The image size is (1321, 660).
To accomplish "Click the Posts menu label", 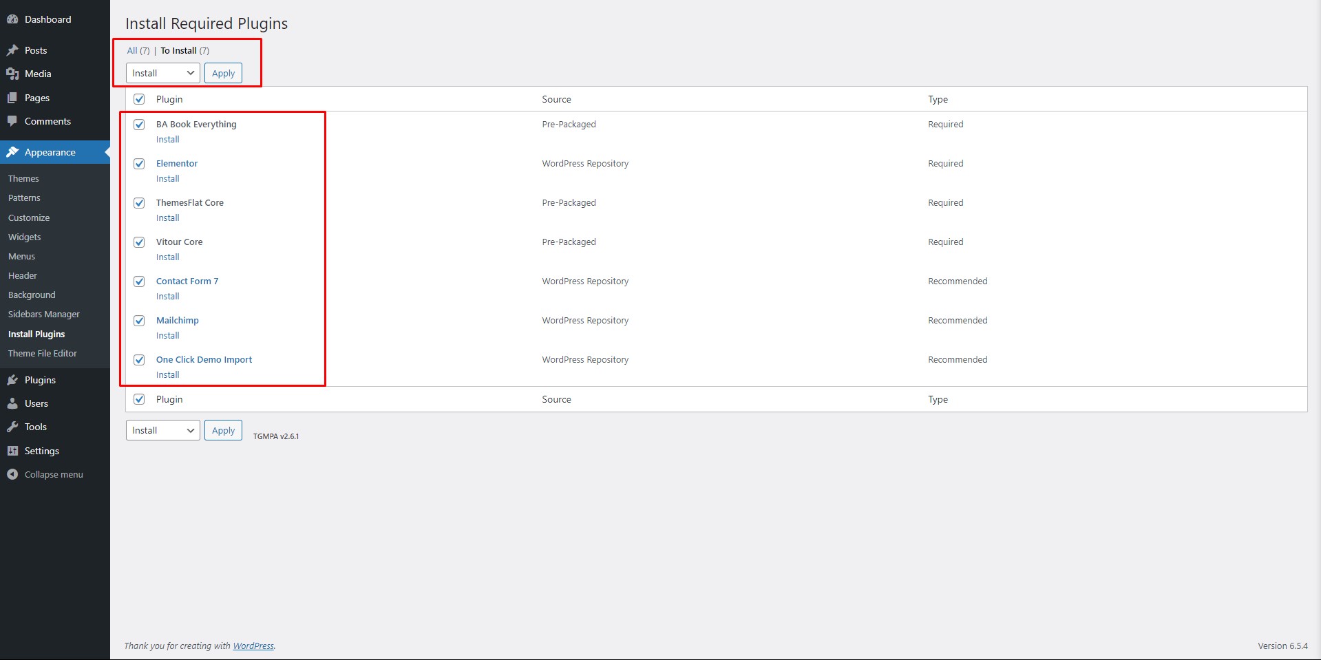I will coord(36,50).
